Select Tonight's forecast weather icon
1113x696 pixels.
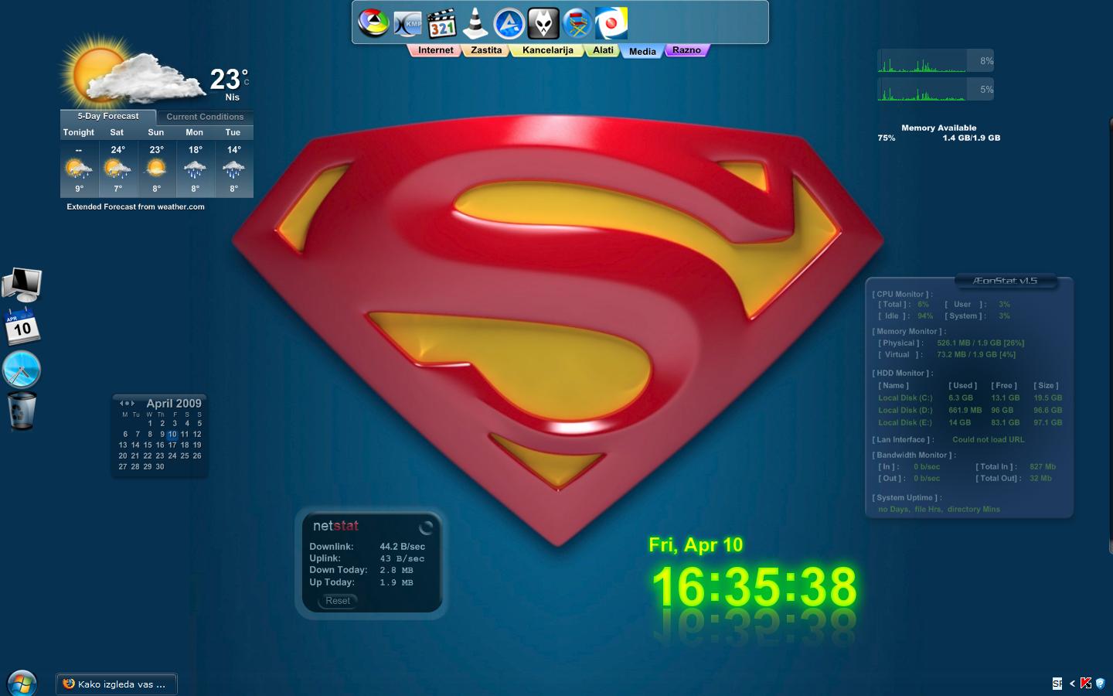point(79,169)
